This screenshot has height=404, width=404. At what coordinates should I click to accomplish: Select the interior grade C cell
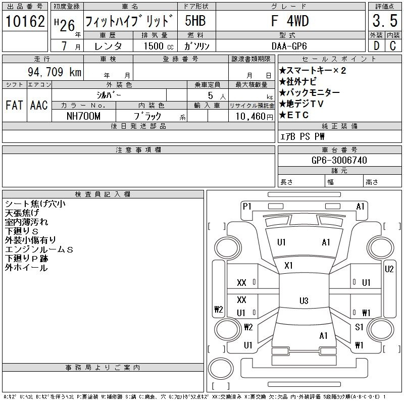(x=393, y=46)
